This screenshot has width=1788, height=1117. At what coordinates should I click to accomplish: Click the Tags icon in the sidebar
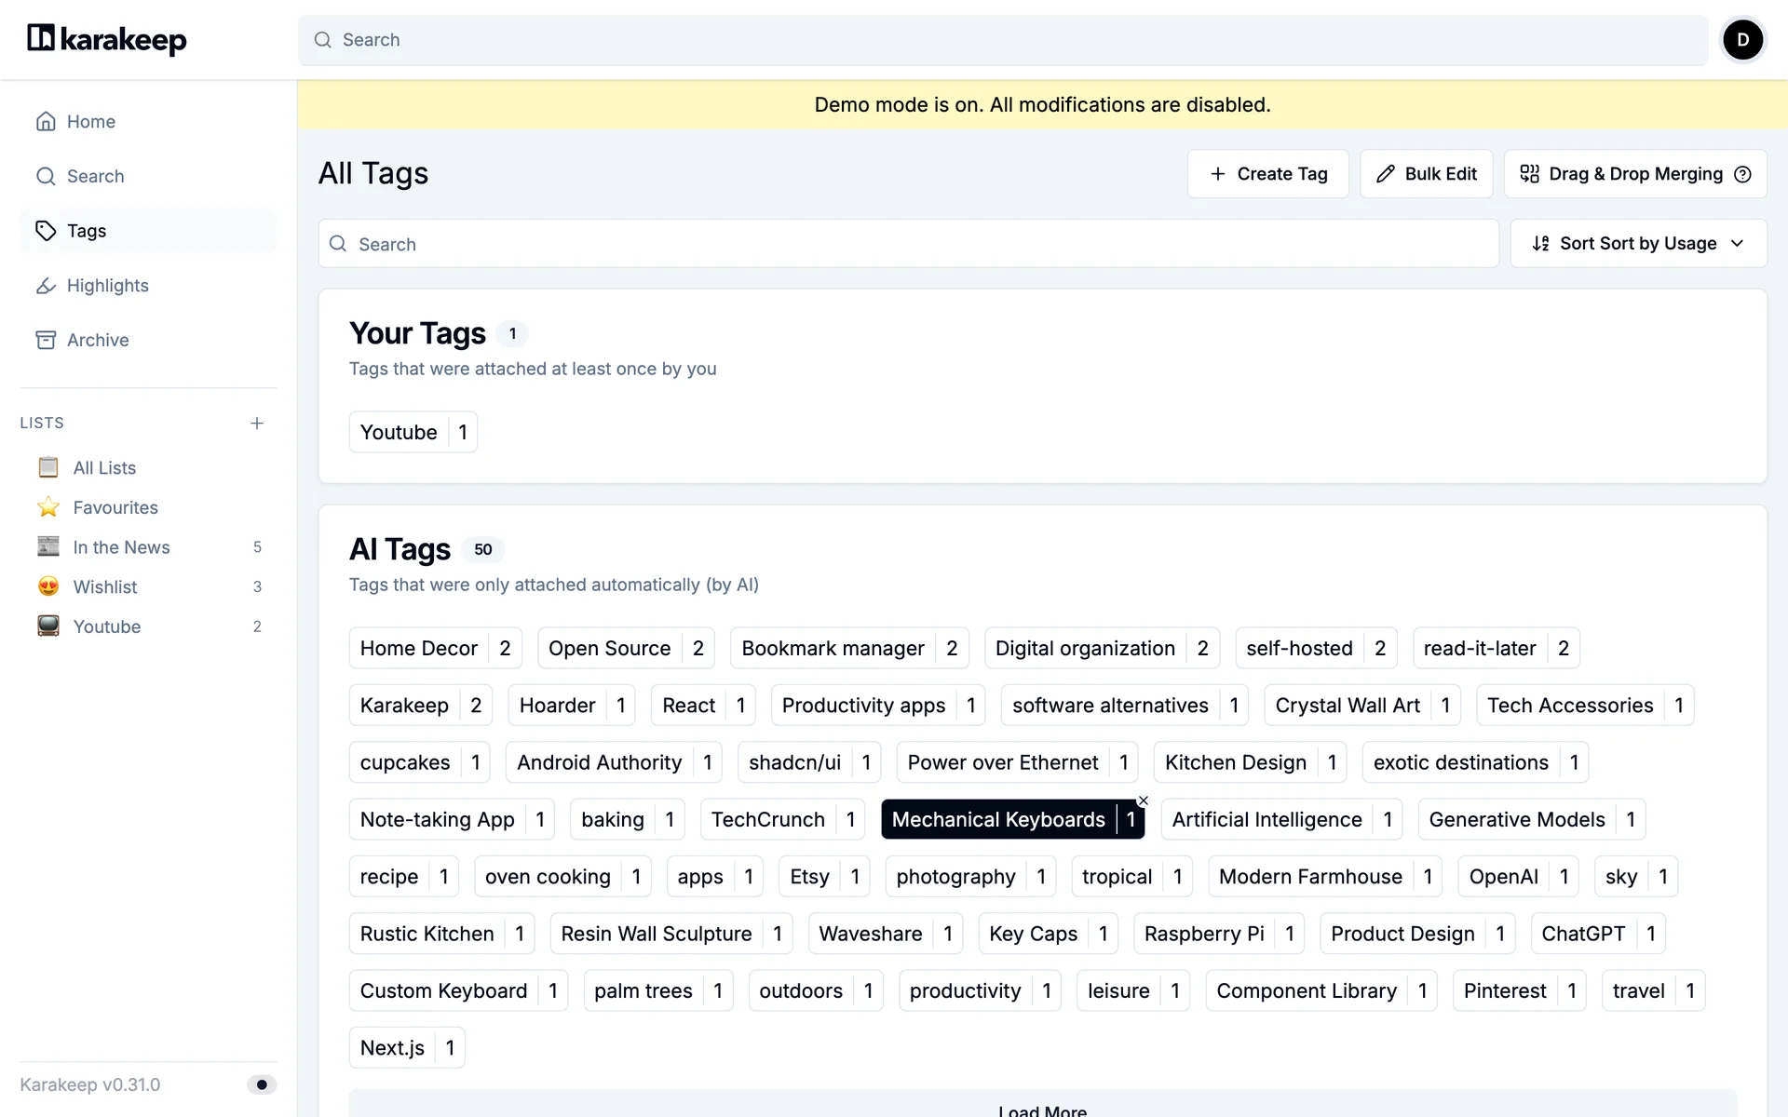46,231
